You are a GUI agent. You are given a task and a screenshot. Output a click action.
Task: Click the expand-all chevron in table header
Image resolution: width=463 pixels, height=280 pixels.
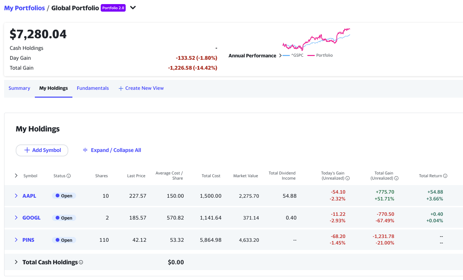pos(16,176)
